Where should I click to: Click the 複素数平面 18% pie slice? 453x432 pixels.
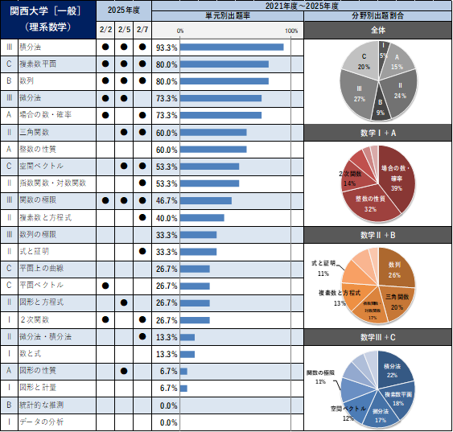pos(398,398)
